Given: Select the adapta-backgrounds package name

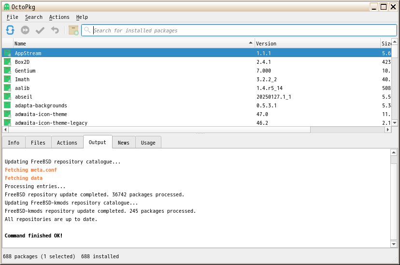Looking at the screenshot, I should [41, 105].
